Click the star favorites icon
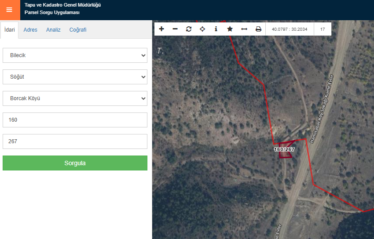This screenshot has height=239, width=374. 230,29
